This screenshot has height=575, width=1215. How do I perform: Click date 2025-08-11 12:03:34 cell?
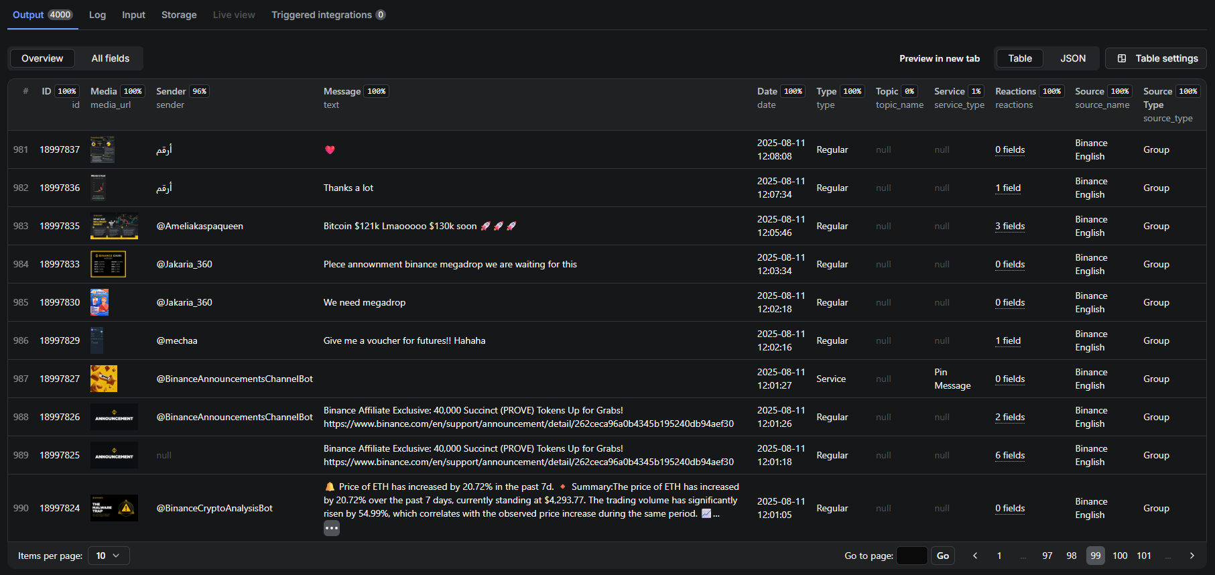click(781, 264)
